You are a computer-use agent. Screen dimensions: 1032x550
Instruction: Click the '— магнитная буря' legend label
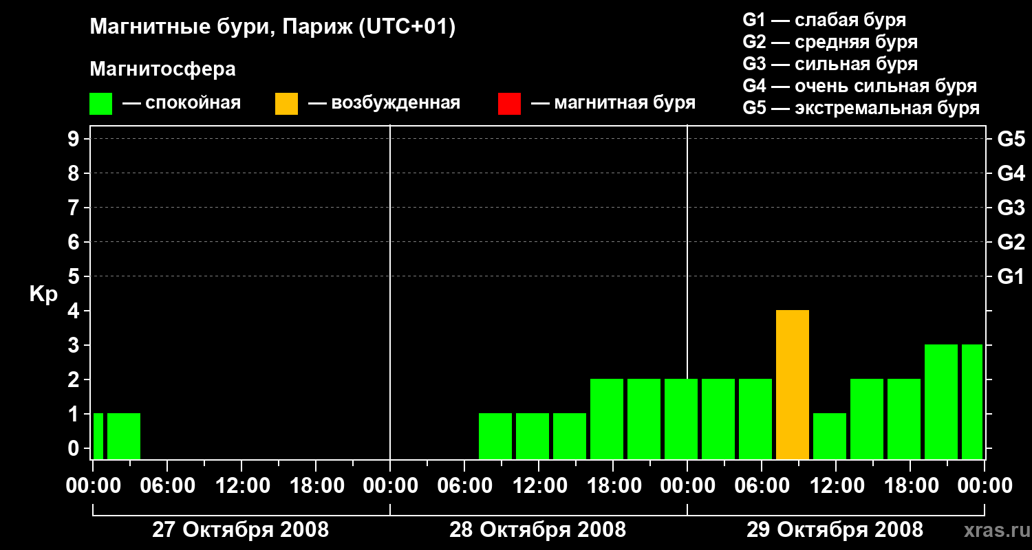[613, 104]
